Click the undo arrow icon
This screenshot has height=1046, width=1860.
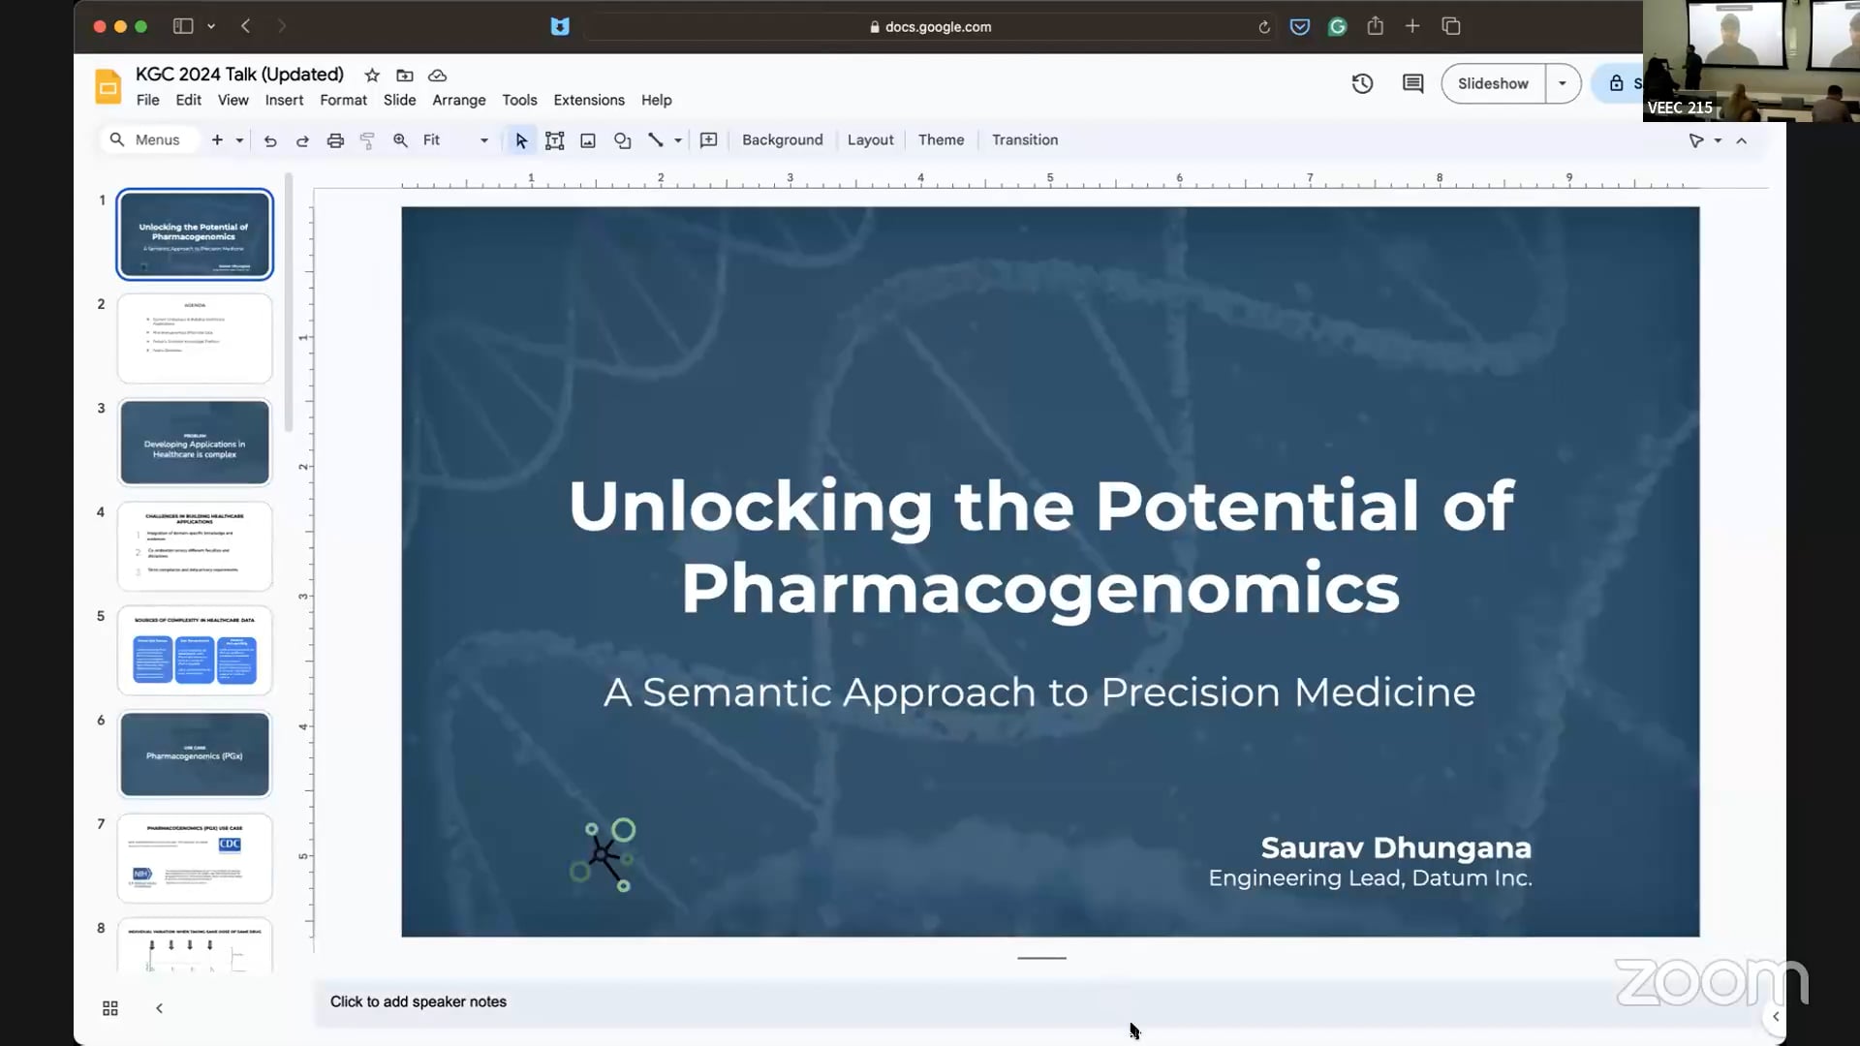coord(270,139)
